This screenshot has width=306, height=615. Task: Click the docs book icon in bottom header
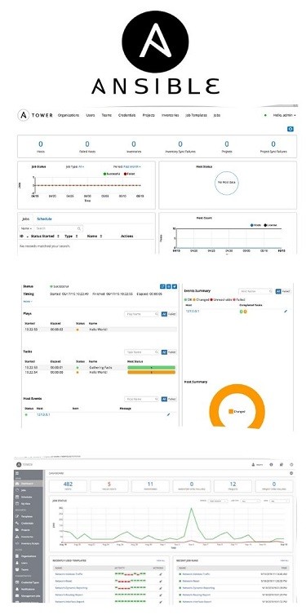(x=282, y=464)
